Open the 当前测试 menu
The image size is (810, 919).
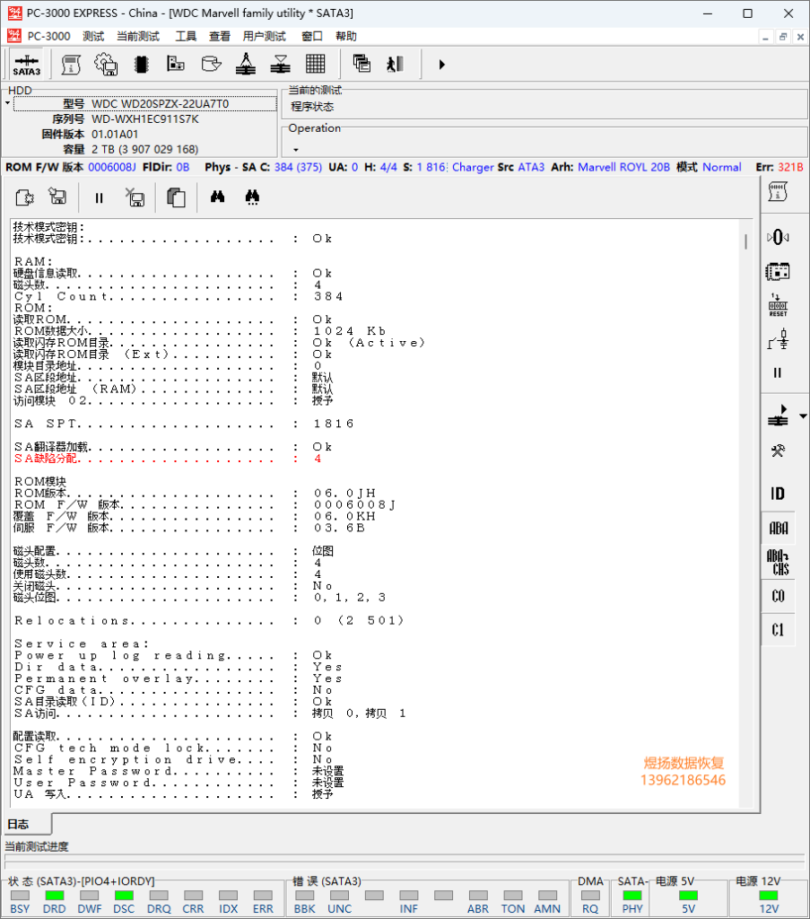click(137, 36)
